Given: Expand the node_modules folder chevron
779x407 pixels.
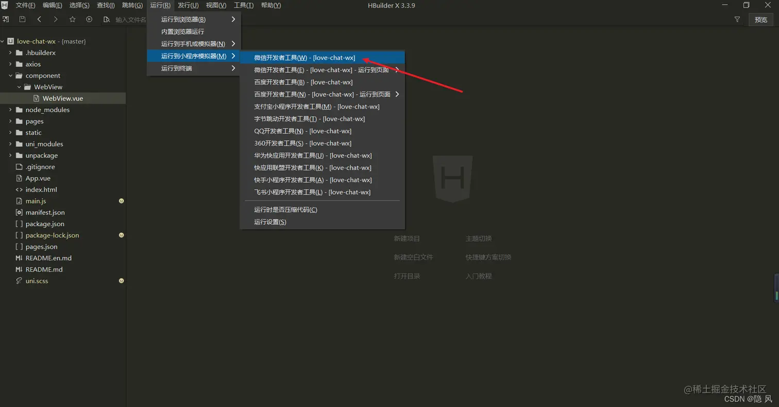Looking at the screenshot, I should [10, 109].
